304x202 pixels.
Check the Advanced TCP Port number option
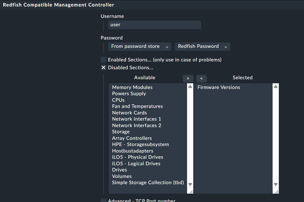pos(103,201)
